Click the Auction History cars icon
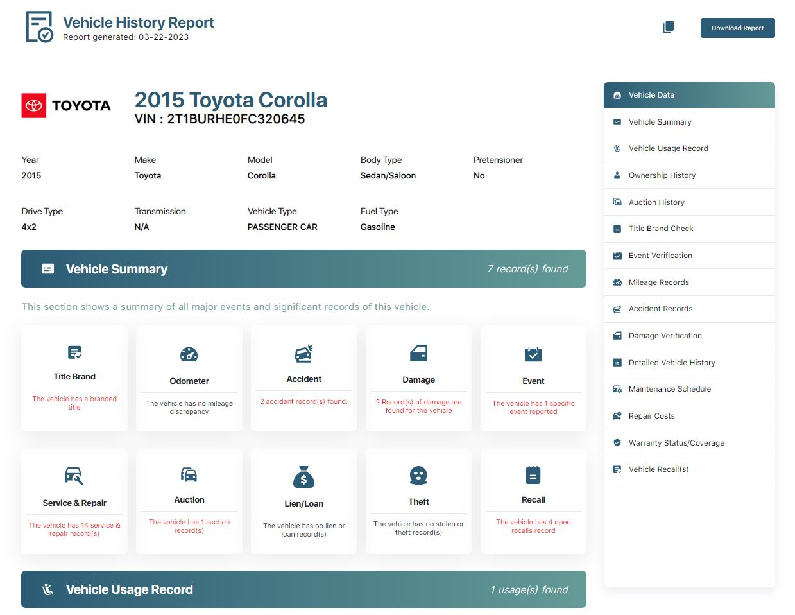 click(x=617, y=202)
